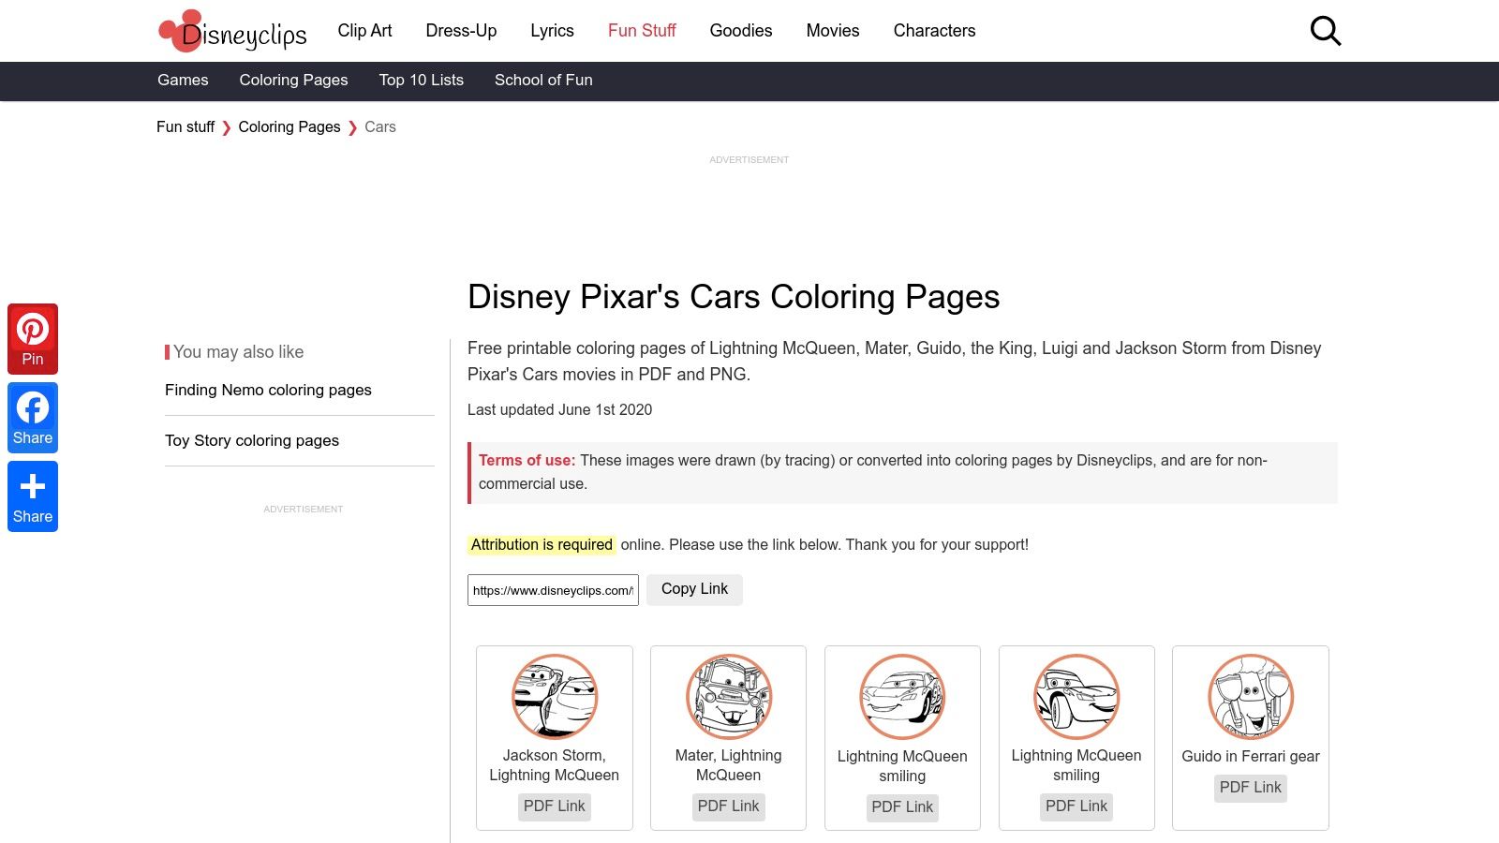Share the page on Facebook

(x=33, y=417)
